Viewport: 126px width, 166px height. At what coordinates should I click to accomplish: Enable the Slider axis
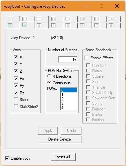pyautogui.click(x=16, y=99)
